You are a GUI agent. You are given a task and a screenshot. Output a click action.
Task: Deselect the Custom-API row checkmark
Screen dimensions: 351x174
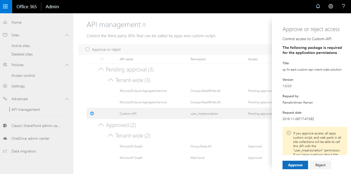(x=92, y=113)
